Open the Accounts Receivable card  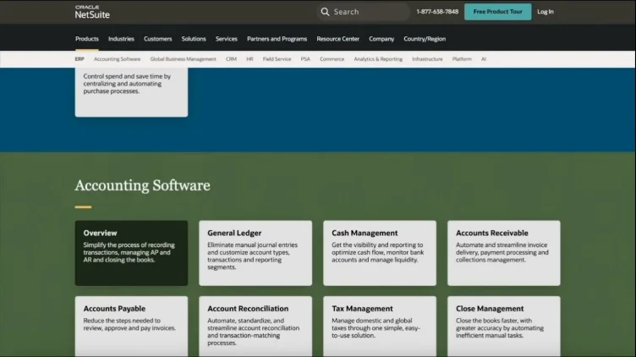(504, 253)
